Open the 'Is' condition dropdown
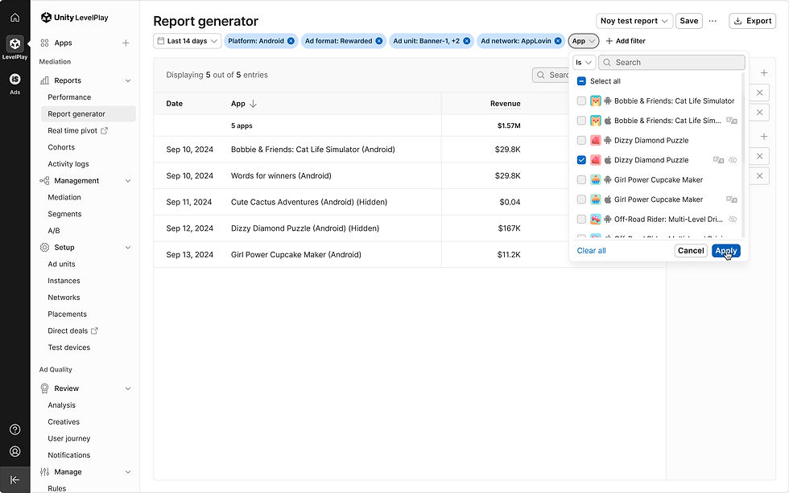The height and width of the screenshot is (493, 789). (x=584, y=62)
